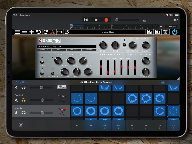The image size is (192, 144).
Task: Click the COMP knob
Action: [58, 61]
